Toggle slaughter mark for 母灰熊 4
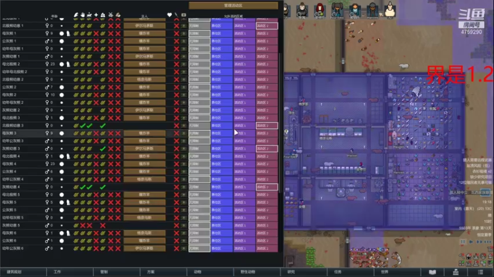 click(177, 164)
